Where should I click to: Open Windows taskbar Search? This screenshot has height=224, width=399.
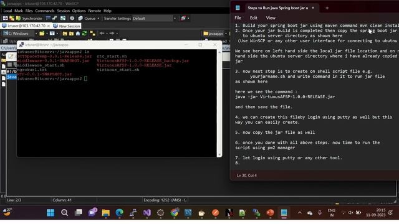64,213
